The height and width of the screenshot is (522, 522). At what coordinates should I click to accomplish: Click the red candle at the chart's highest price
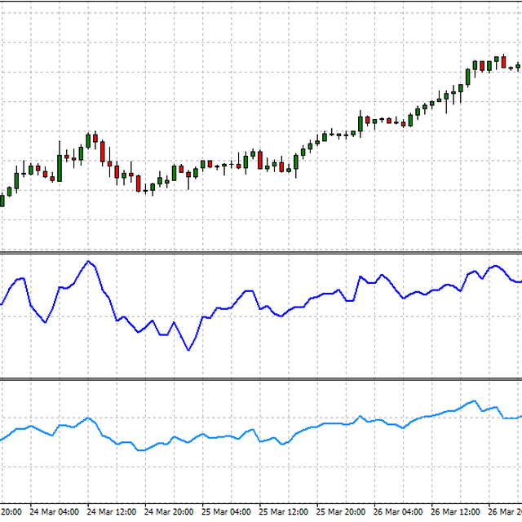click(x=503, y=60)
